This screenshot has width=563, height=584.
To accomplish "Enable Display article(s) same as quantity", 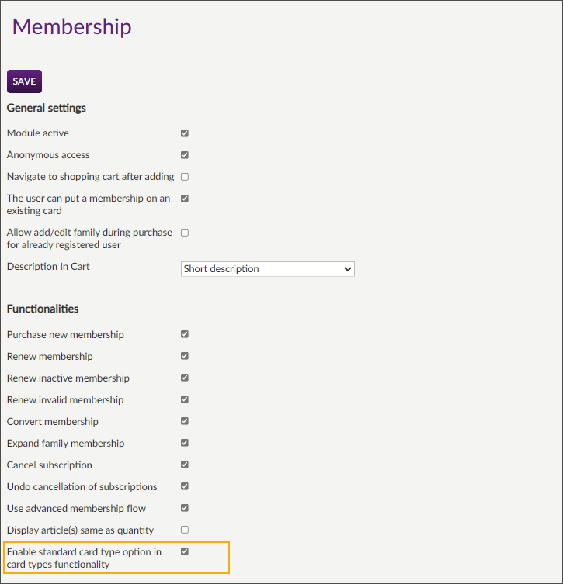I will click(x=185, y=530).
